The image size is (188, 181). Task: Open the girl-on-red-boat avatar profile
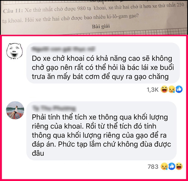pos(15,110)
